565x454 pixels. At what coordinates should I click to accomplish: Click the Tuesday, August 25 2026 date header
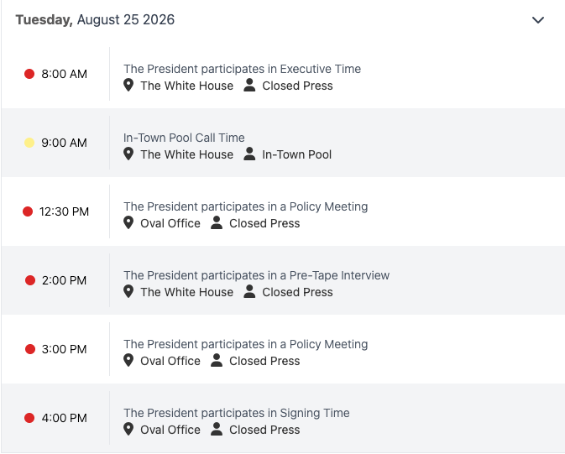(95, 20)
